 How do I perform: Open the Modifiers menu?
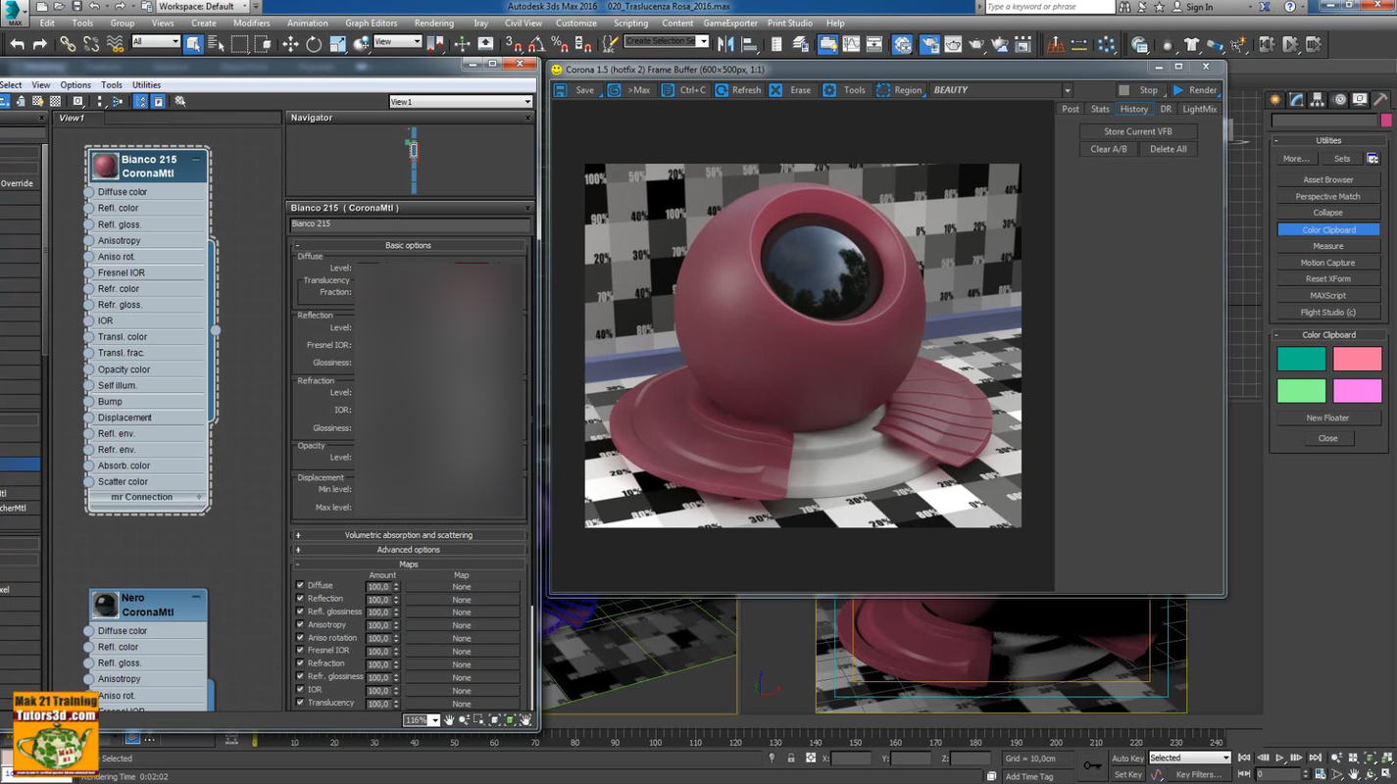pos(252,23)
